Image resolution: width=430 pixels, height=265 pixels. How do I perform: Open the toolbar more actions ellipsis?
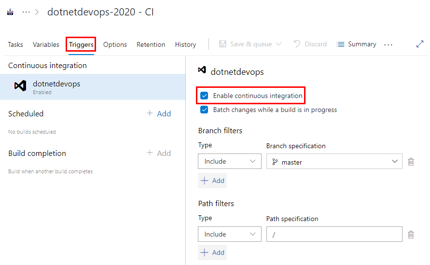(x=388, y=44)
